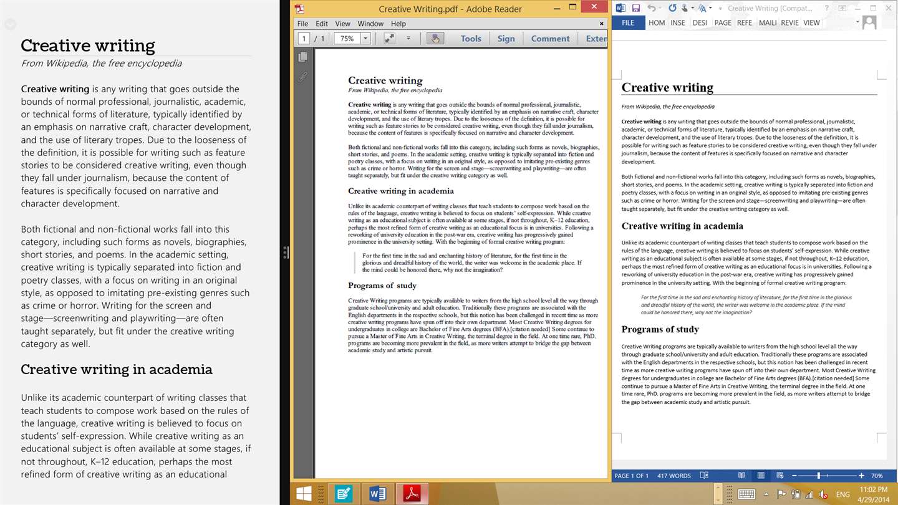Open the INSERT ribbon tab in Word
The width and height of the screenshot is (898, 505).
click(x=678, y=22)
